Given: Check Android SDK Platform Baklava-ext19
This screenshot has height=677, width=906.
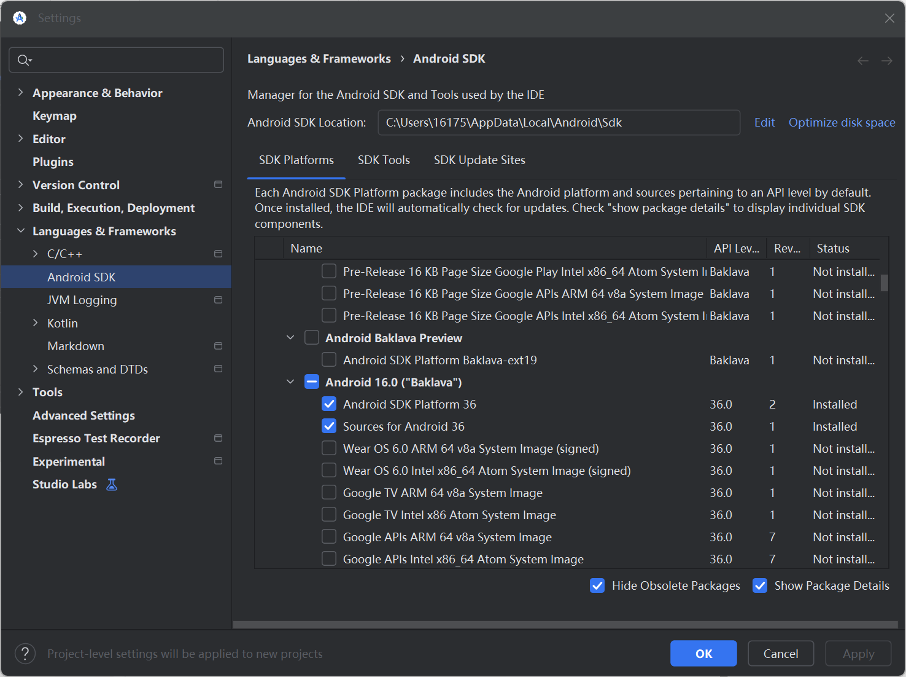Looking at the screenshot, I should coord(329,360).
